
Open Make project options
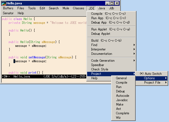pos(123,104)
